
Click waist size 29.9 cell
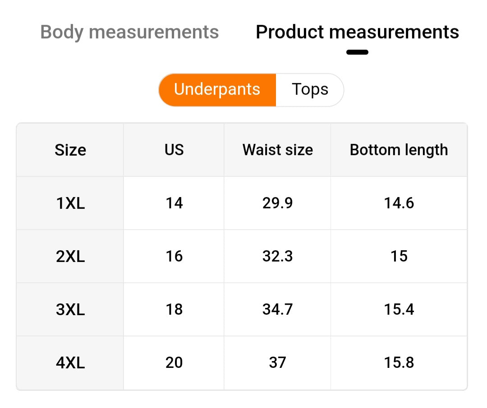(x=277, y=203)
